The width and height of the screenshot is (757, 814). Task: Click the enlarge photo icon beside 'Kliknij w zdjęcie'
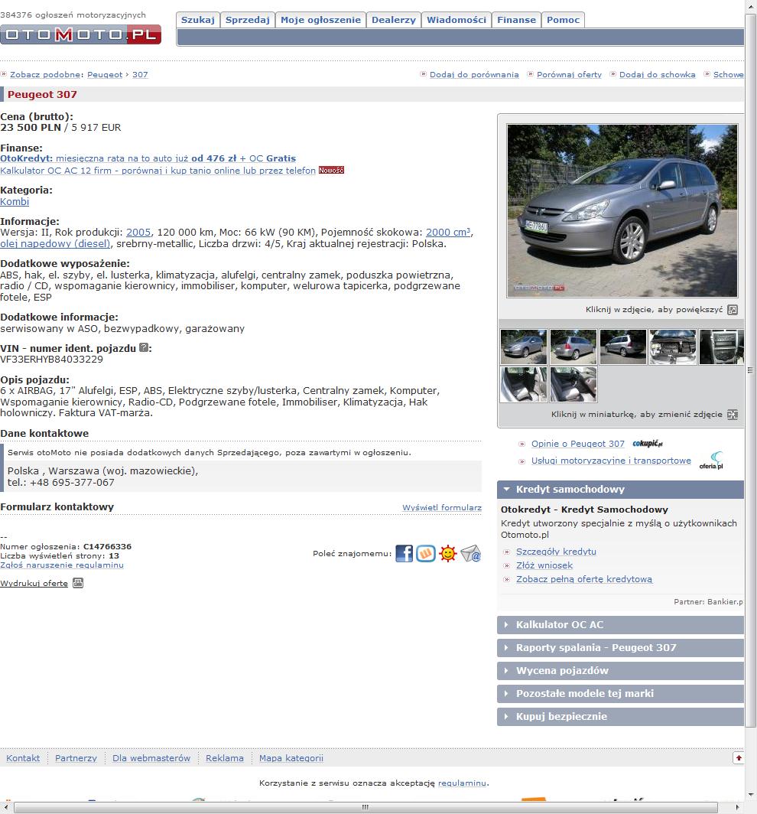click(732, 310)
